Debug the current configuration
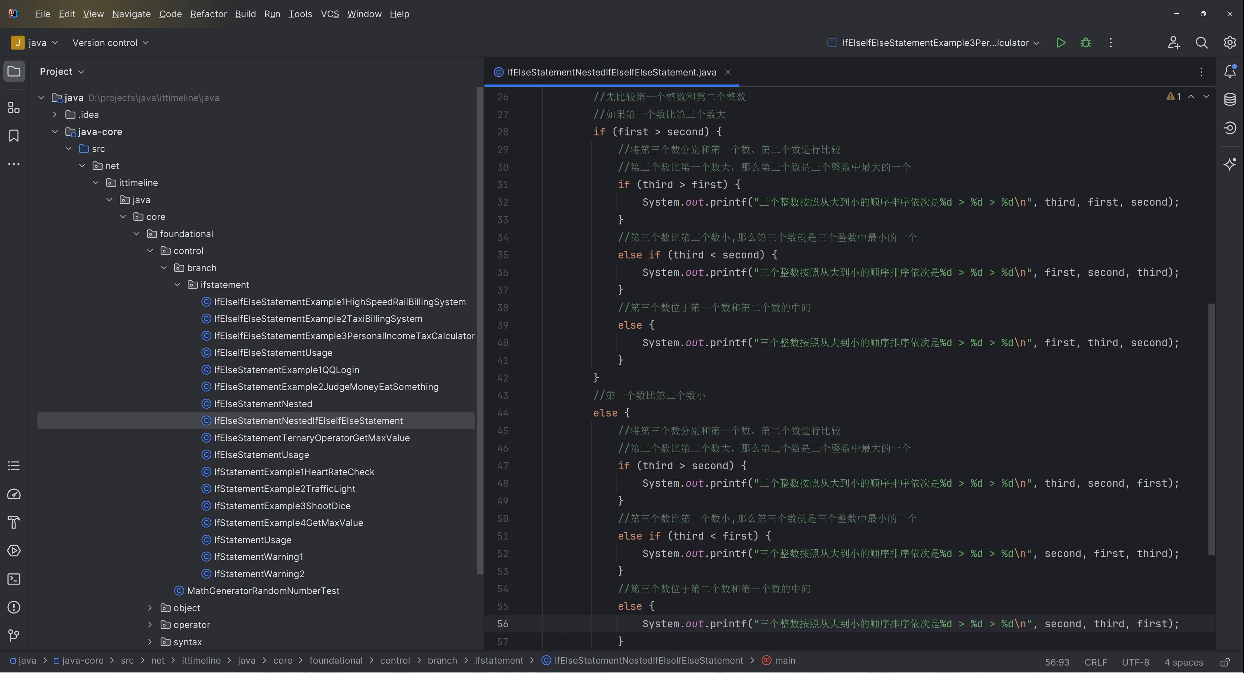The image size is (1244, 673). [1086, 42]
